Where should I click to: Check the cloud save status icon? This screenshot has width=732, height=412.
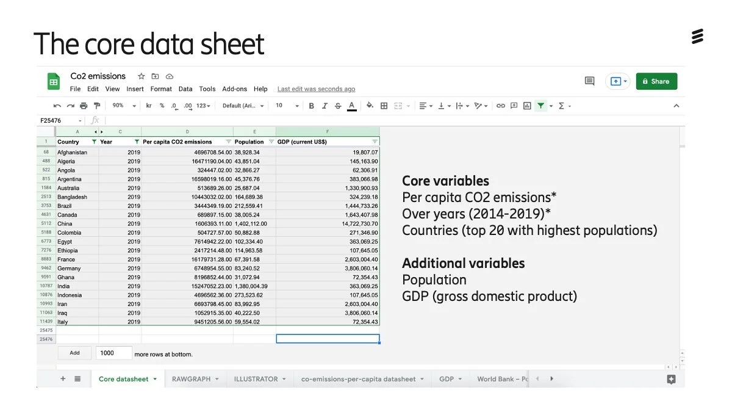point(170,76)
